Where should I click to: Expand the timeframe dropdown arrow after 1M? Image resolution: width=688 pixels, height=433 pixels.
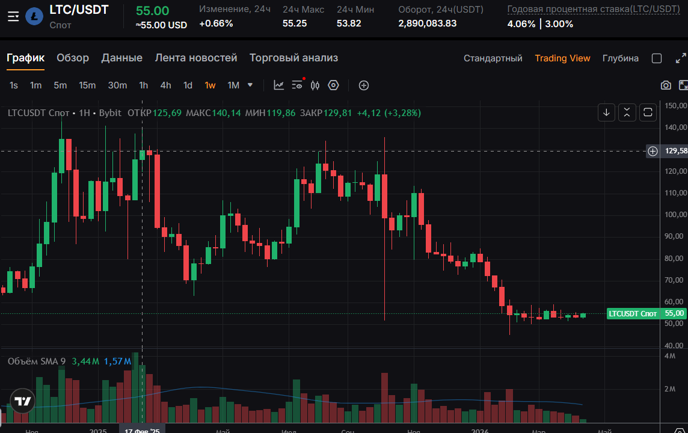pos(250,85)
